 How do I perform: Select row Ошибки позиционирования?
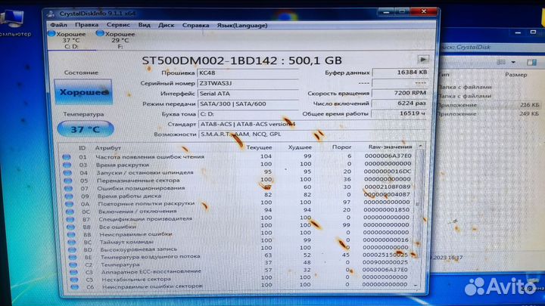(x=239, y=187)
